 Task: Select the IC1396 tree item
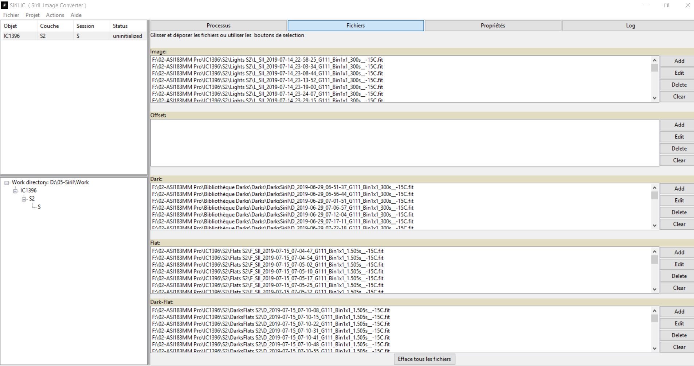click(x=28, y=190)
